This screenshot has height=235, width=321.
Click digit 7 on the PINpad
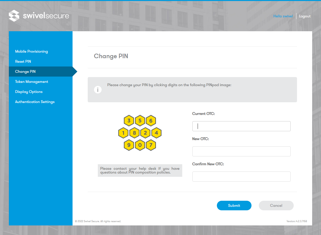click(x=151, y=145)
